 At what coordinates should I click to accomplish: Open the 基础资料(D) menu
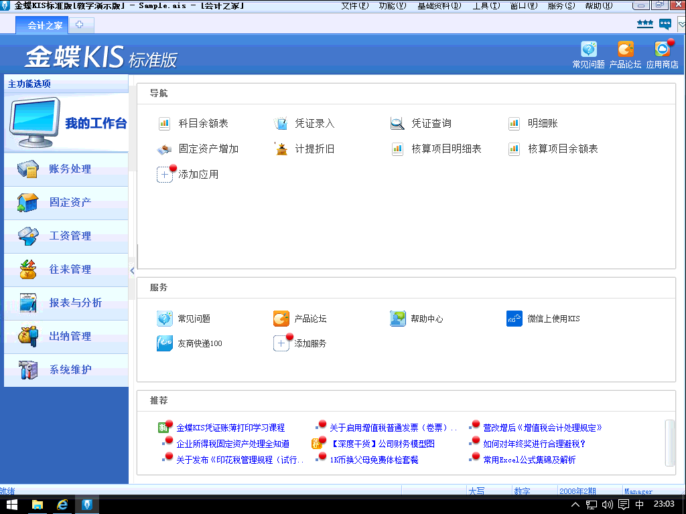[x=439, y=5]
